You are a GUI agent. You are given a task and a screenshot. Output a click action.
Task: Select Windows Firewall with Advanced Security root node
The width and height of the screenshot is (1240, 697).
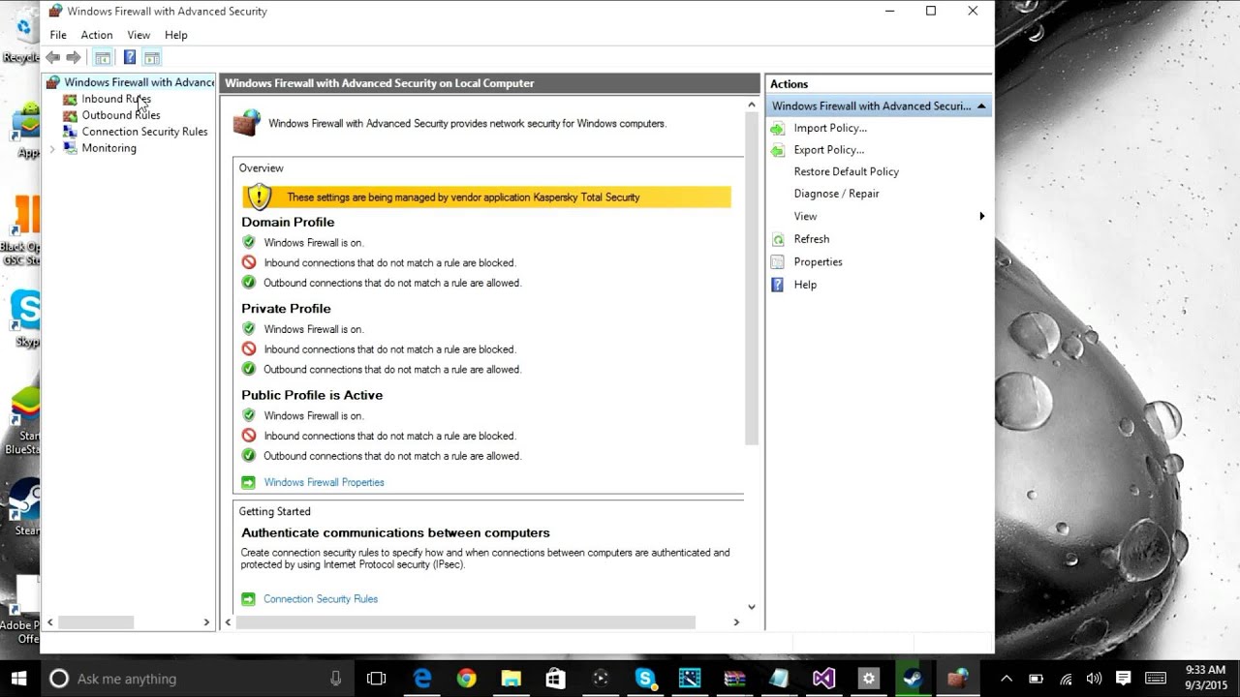click(139, 82)
